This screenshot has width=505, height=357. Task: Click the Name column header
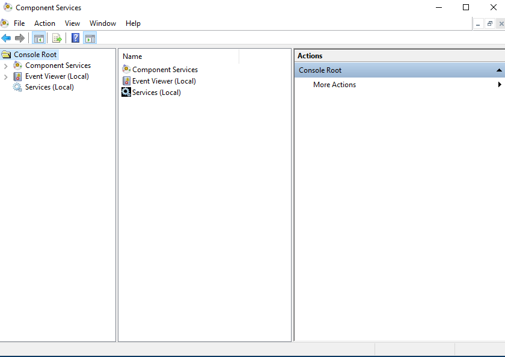pos(179,56)
